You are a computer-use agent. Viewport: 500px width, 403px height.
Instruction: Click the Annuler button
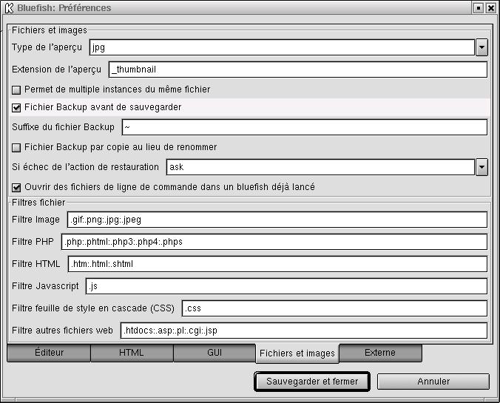point(433,382)
